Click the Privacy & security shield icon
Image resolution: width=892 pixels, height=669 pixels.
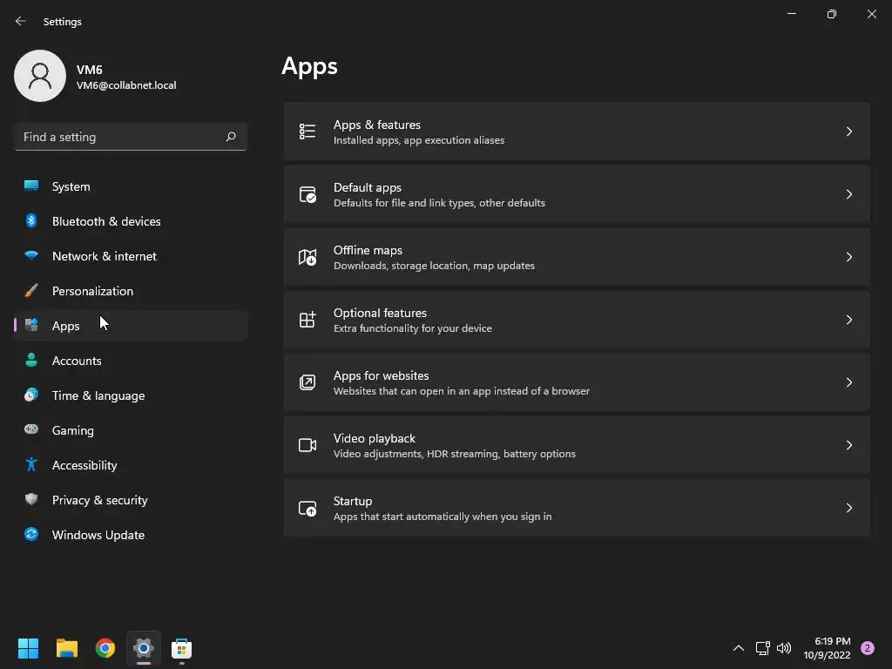[31, 500]
